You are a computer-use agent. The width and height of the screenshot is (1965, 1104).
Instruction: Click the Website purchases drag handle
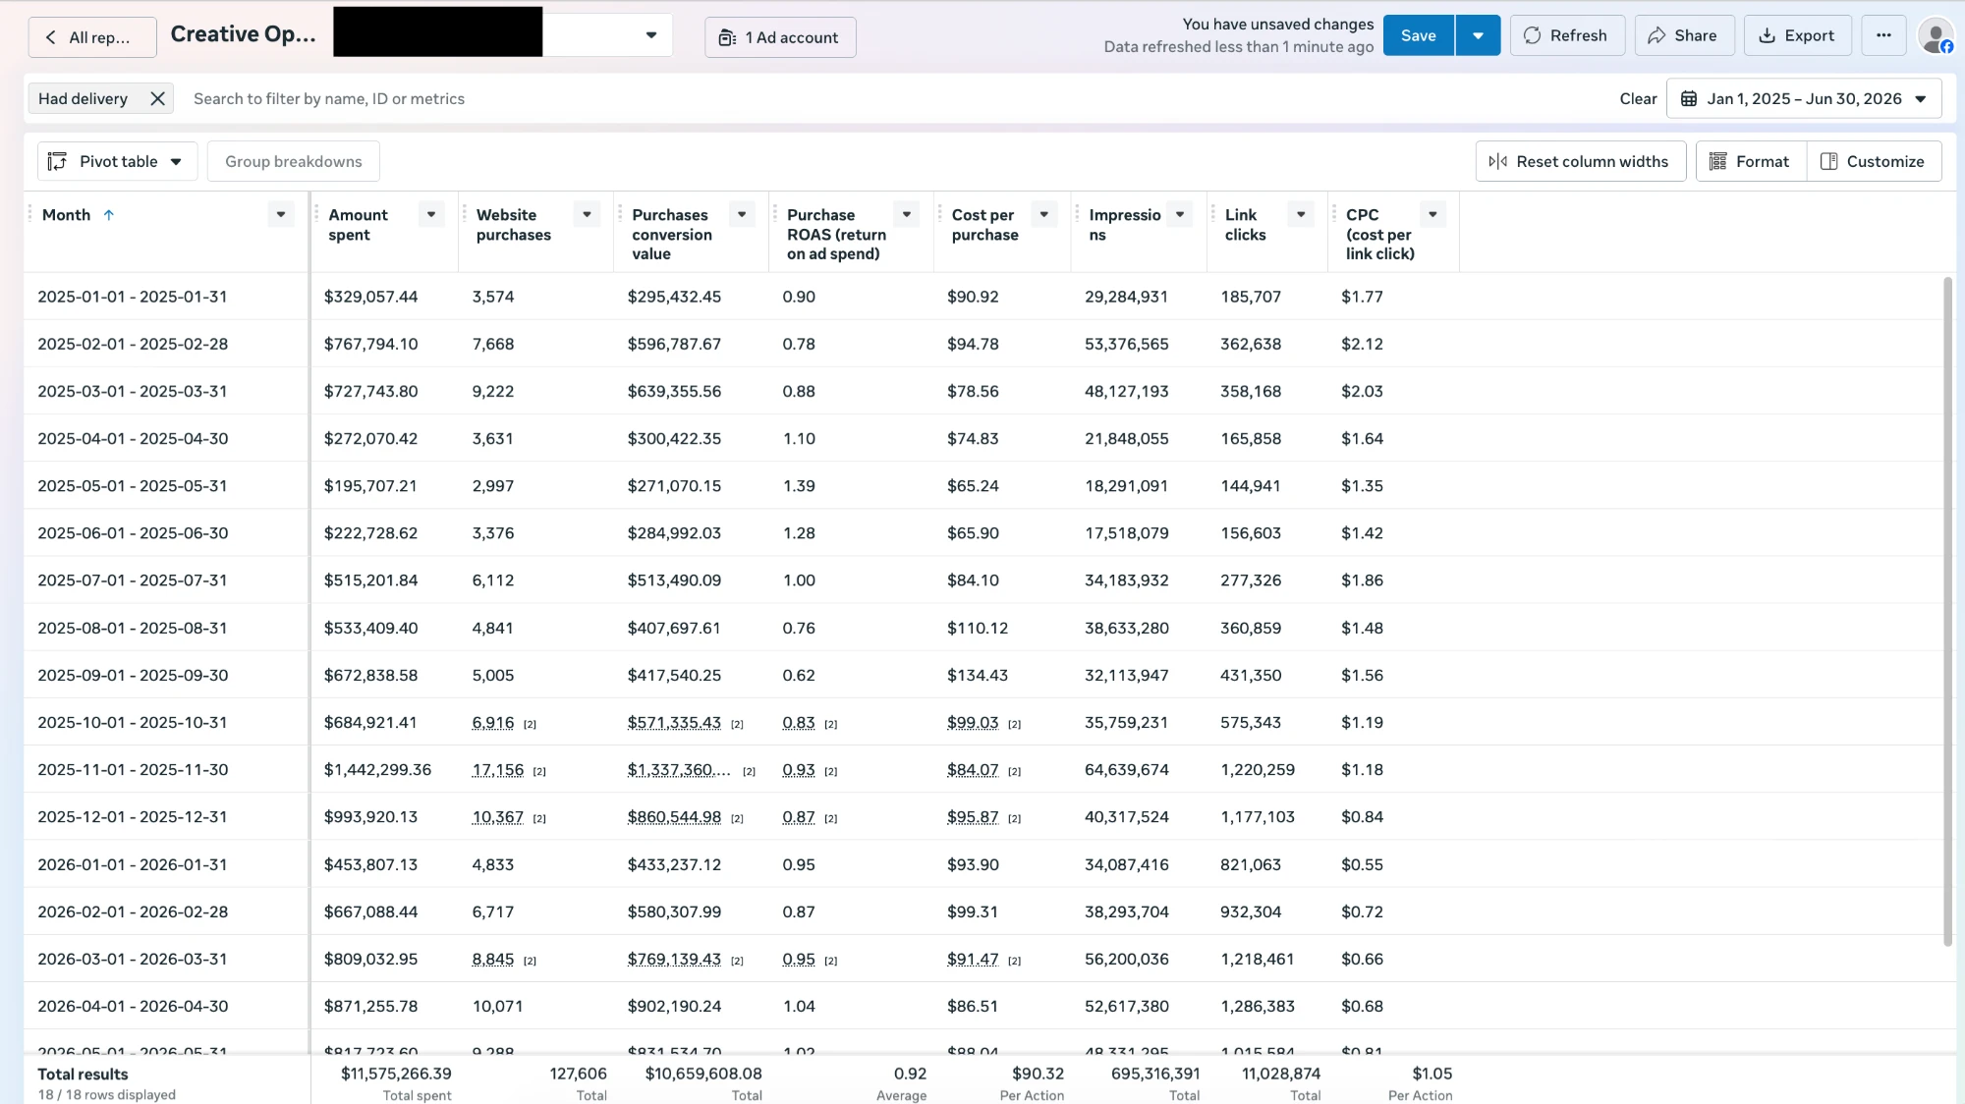point(465,213)
